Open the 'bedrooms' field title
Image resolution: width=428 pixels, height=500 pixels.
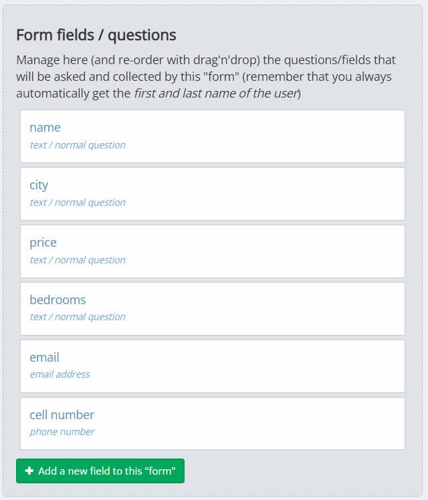point(58,300)
